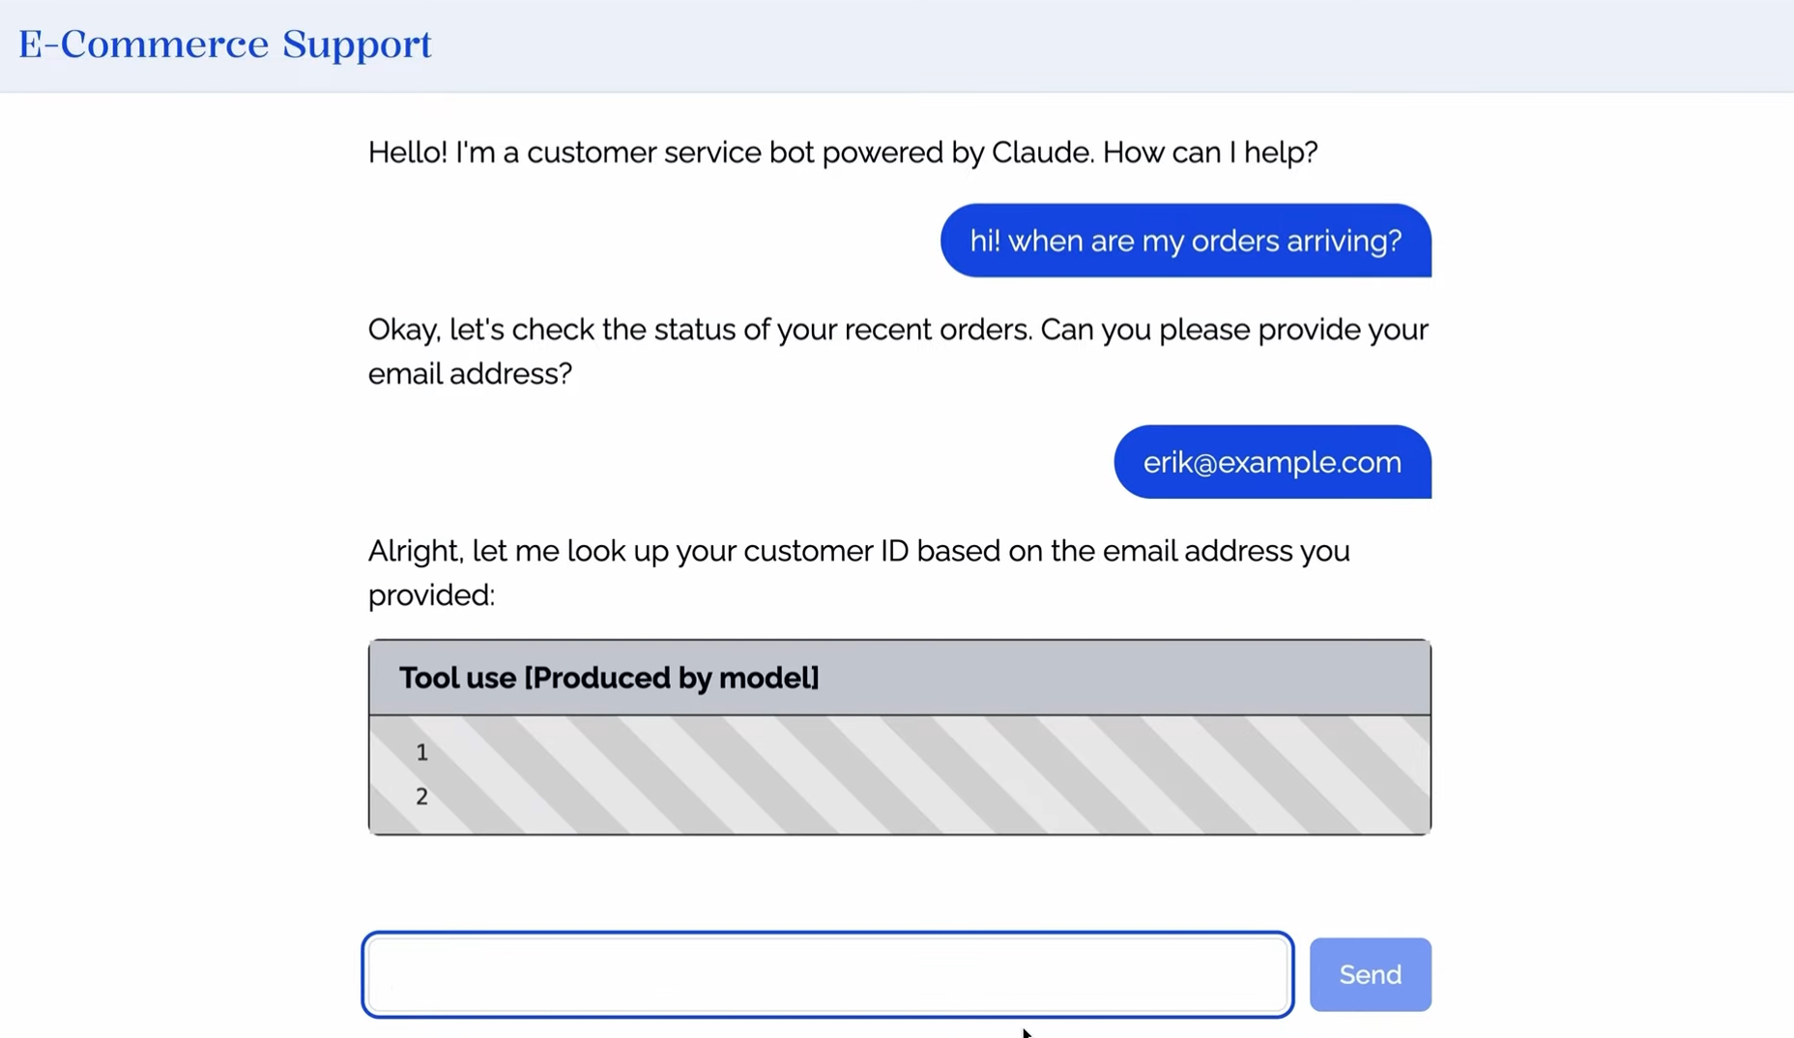Click the empty header bar area
Image resolution: width=1794 pixels, height=1038 pixels.
tap(1112, 44)
